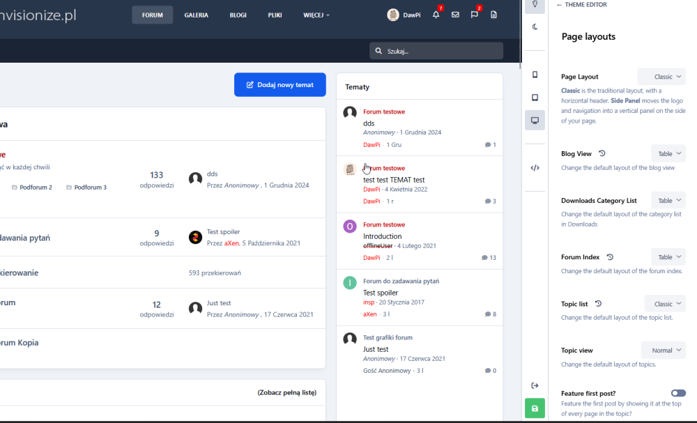Click the green save theme button
697x423 pixels.
[x=535, y=408]
